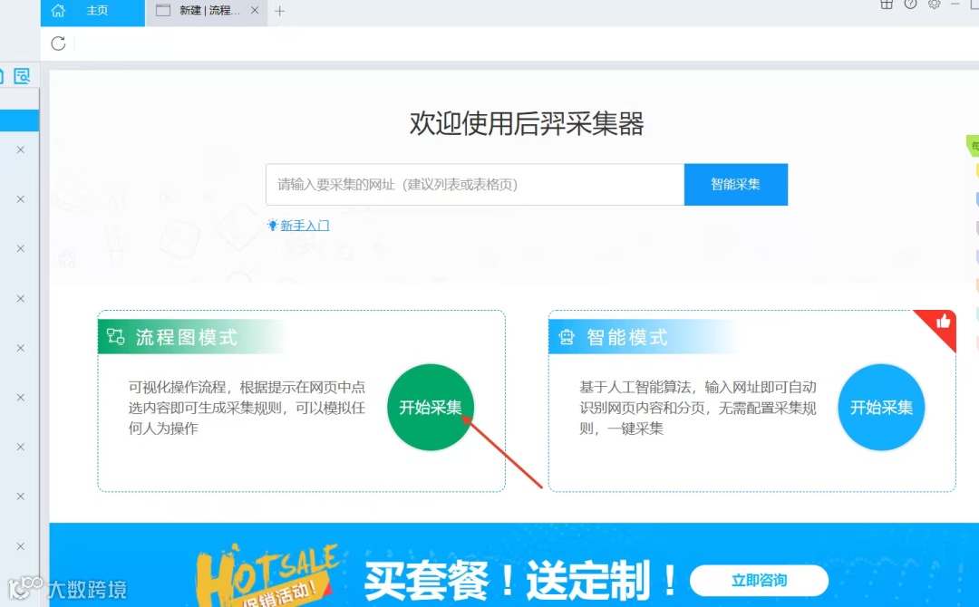
Task: Close the 新建 | 流程... tab
Action: click(x=255, y=11)
